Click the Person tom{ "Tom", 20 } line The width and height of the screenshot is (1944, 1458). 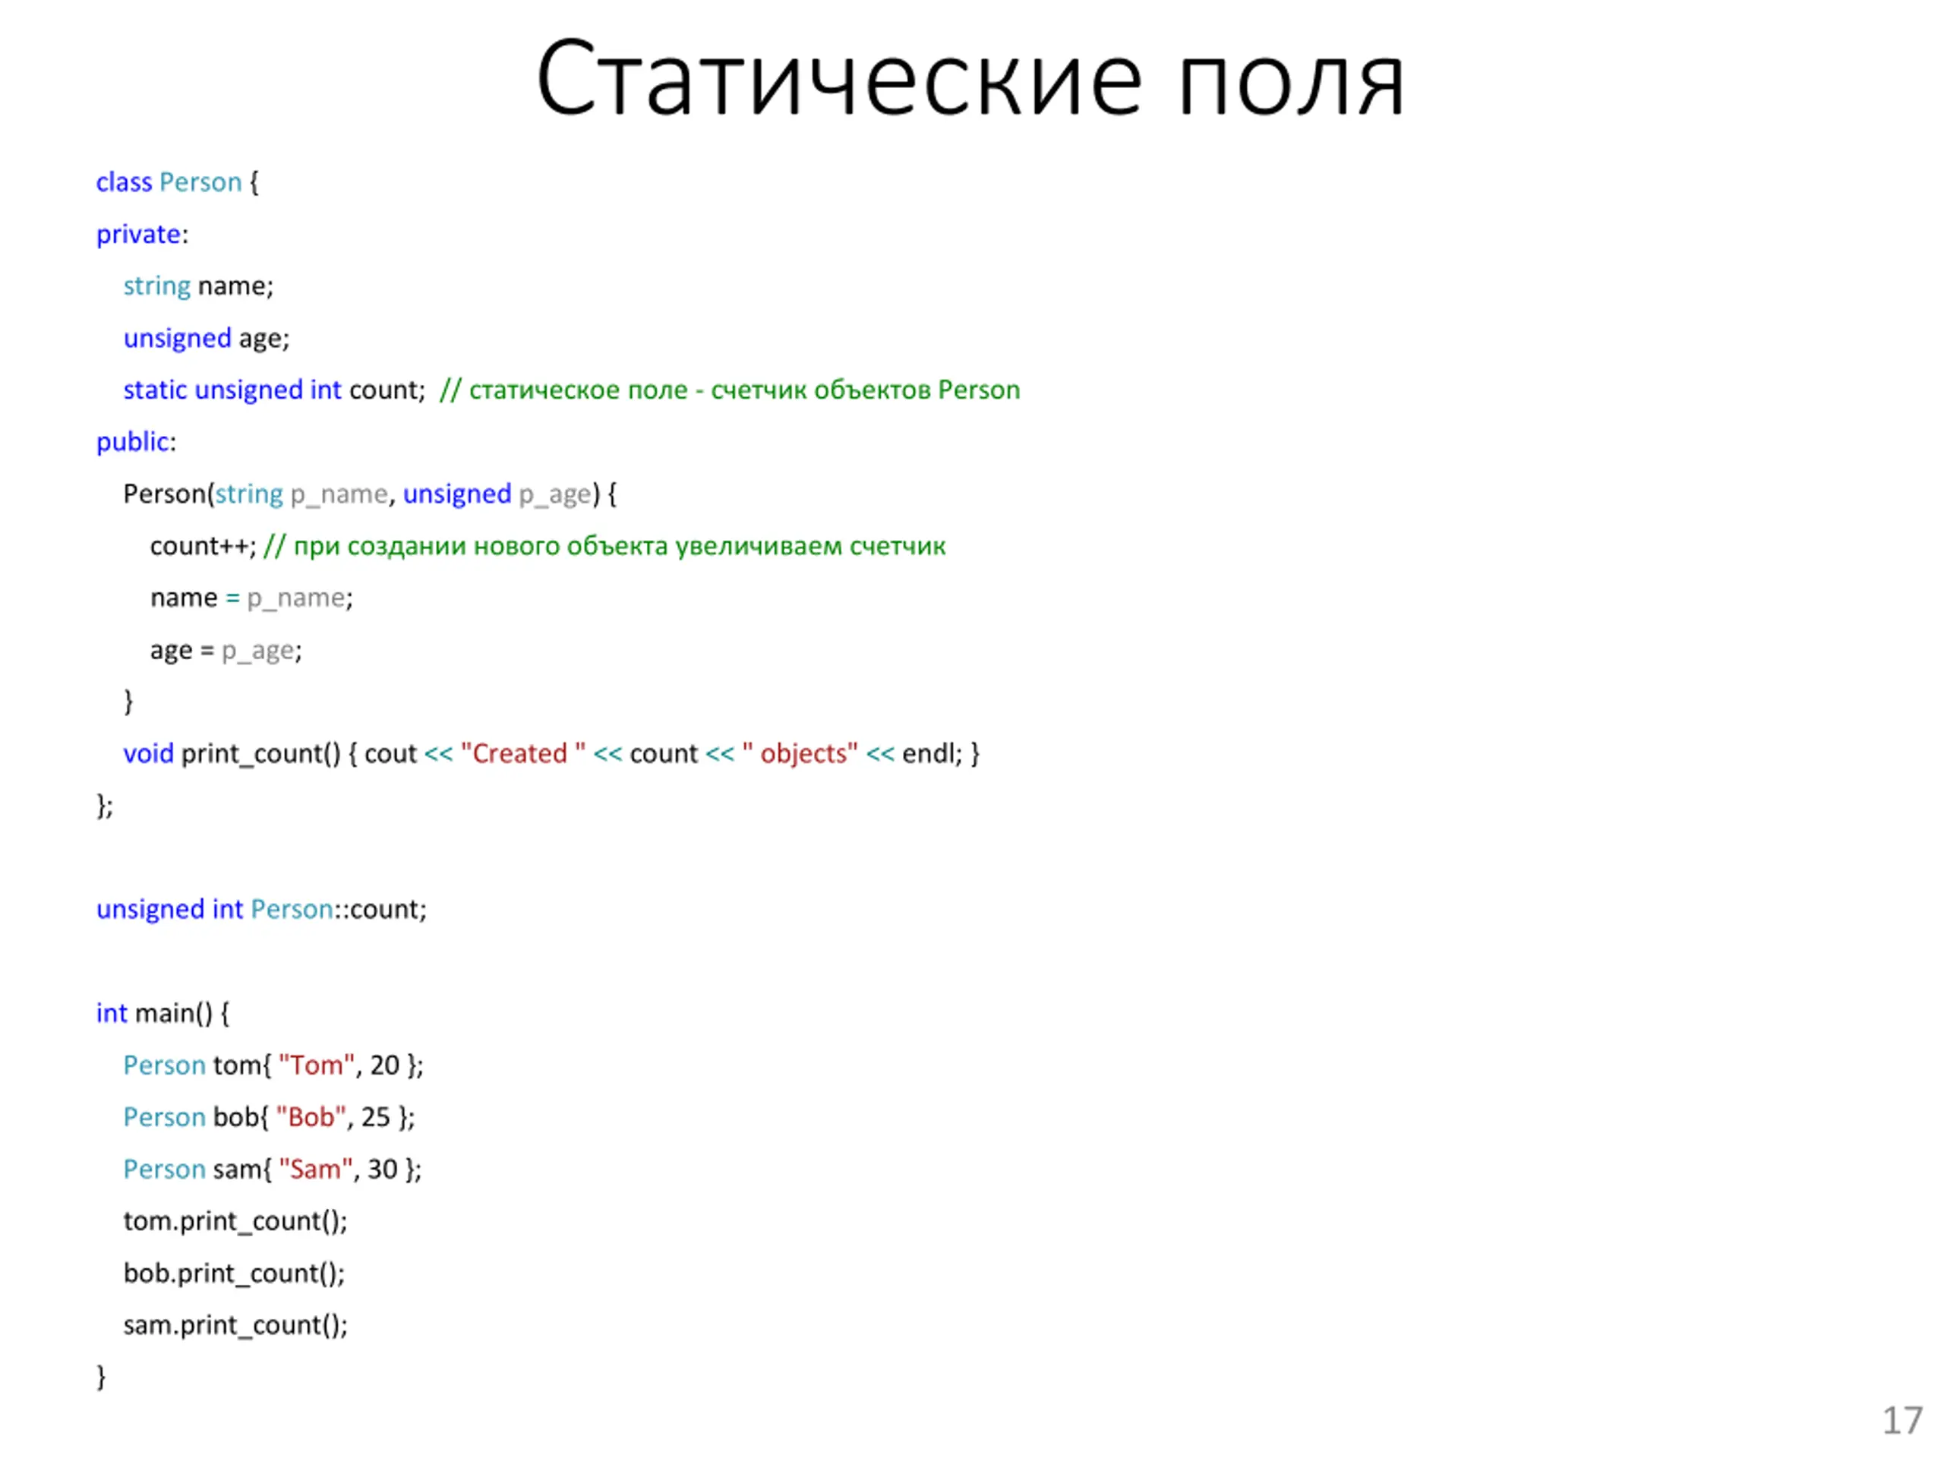point(273,1065)
